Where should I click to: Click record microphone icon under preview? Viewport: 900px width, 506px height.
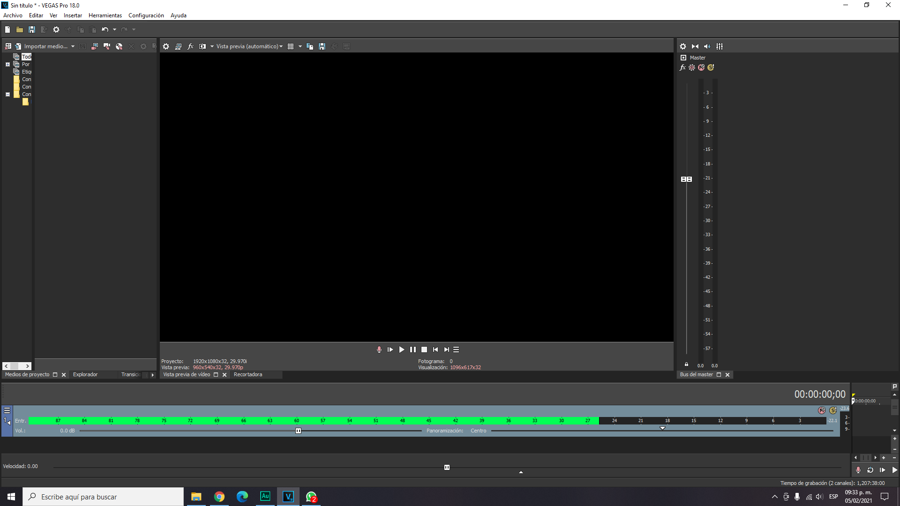click(x=379, y=350)
